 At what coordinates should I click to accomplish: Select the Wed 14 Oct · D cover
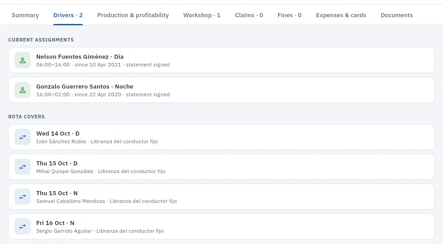click(221, 137)
